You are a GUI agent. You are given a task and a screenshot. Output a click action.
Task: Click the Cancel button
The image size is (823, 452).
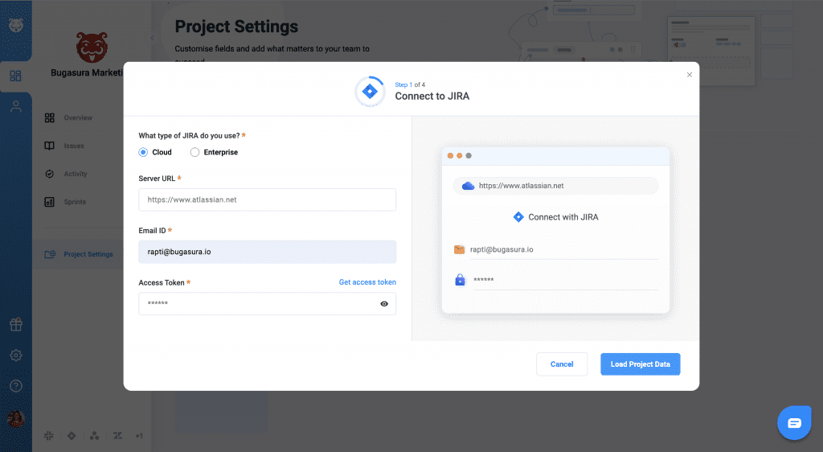click(x=562, y=364)
